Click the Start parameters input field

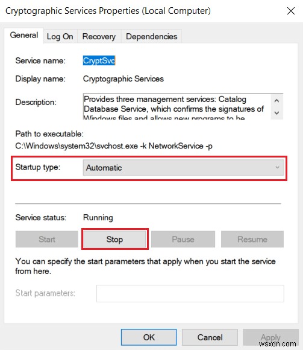(x=190, y=293)
